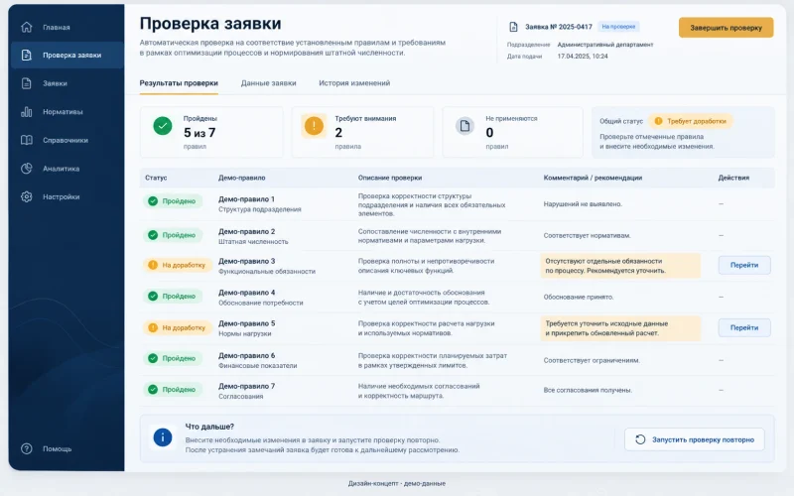The height and width of the screenshot is (496, 794).
Task: Switch to the Данные заявки tab
Action: click(268, 83)
